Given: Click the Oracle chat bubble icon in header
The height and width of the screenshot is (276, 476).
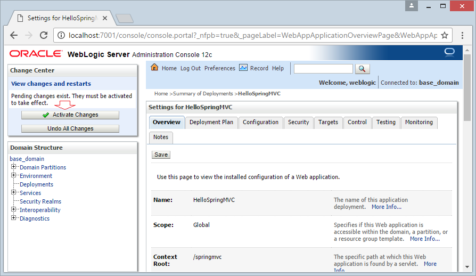Looking at the screenshot, I should click(449, 53).
